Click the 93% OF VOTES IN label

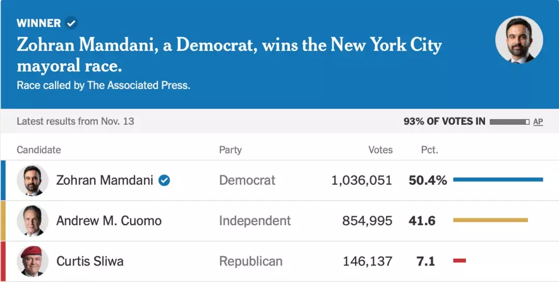[x=444, y=122]
